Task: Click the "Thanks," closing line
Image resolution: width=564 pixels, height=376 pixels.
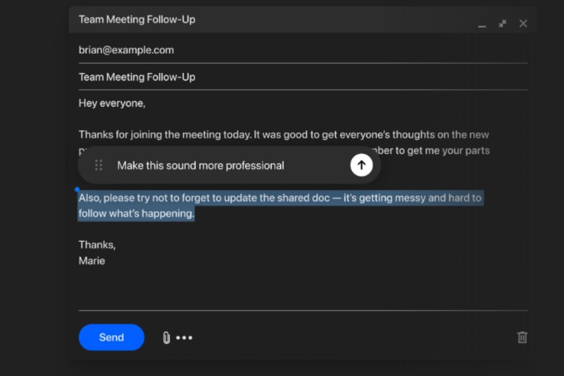Action: click(x=97, y=244)
